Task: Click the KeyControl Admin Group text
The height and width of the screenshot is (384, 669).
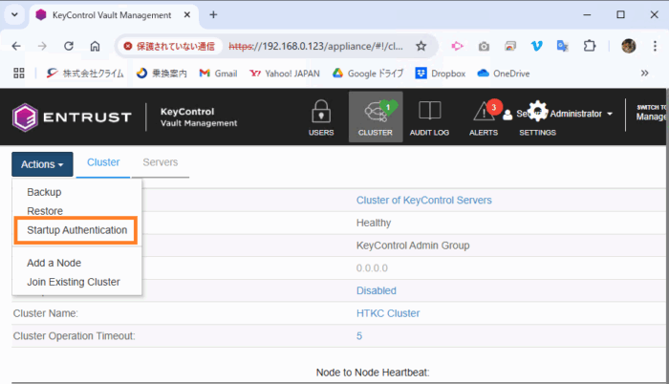Action: 413,245
